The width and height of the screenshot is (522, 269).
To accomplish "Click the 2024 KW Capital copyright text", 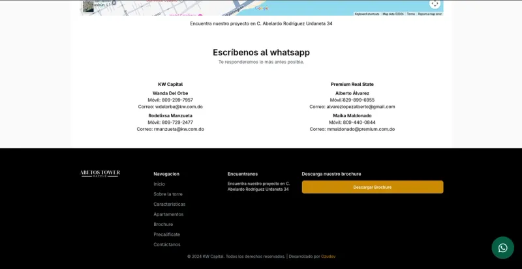I will coord(236,257).
